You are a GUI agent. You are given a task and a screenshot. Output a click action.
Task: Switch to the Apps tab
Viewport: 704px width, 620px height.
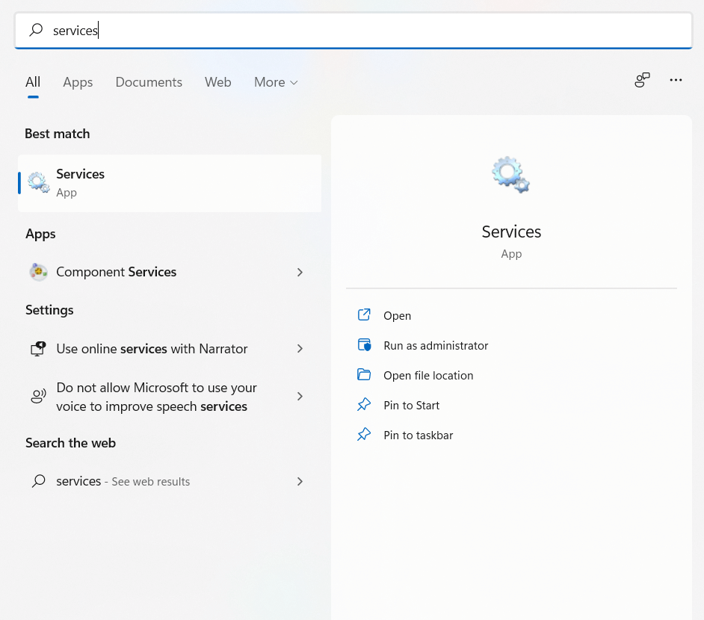(x=78, y=82)
